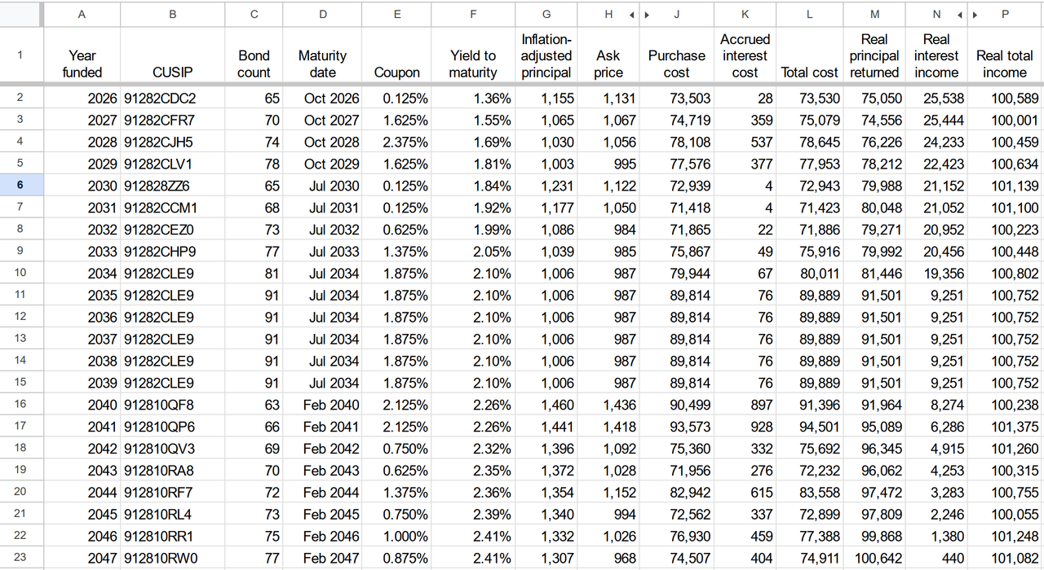This screenshot has height=570, width=1044.
Task: Select real principal returned cell 100,642
Action: pos(874,559)
